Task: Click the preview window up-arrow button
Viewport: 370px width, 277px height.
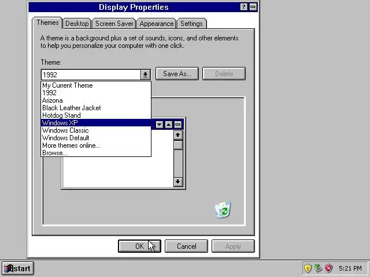Action: 168,125
